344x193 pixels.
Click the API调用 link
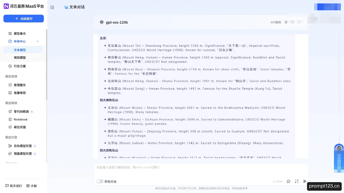(276, 22)
